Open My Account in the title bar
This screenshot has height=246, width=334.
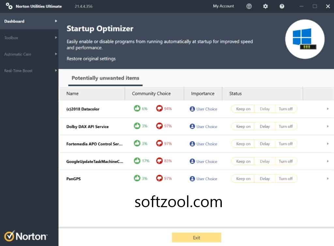[223, 6]
